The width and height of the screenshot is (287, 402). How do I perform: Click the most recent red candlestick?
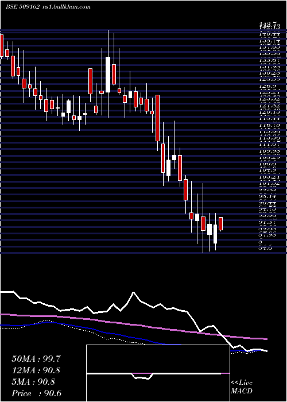[x=220, y=223]
